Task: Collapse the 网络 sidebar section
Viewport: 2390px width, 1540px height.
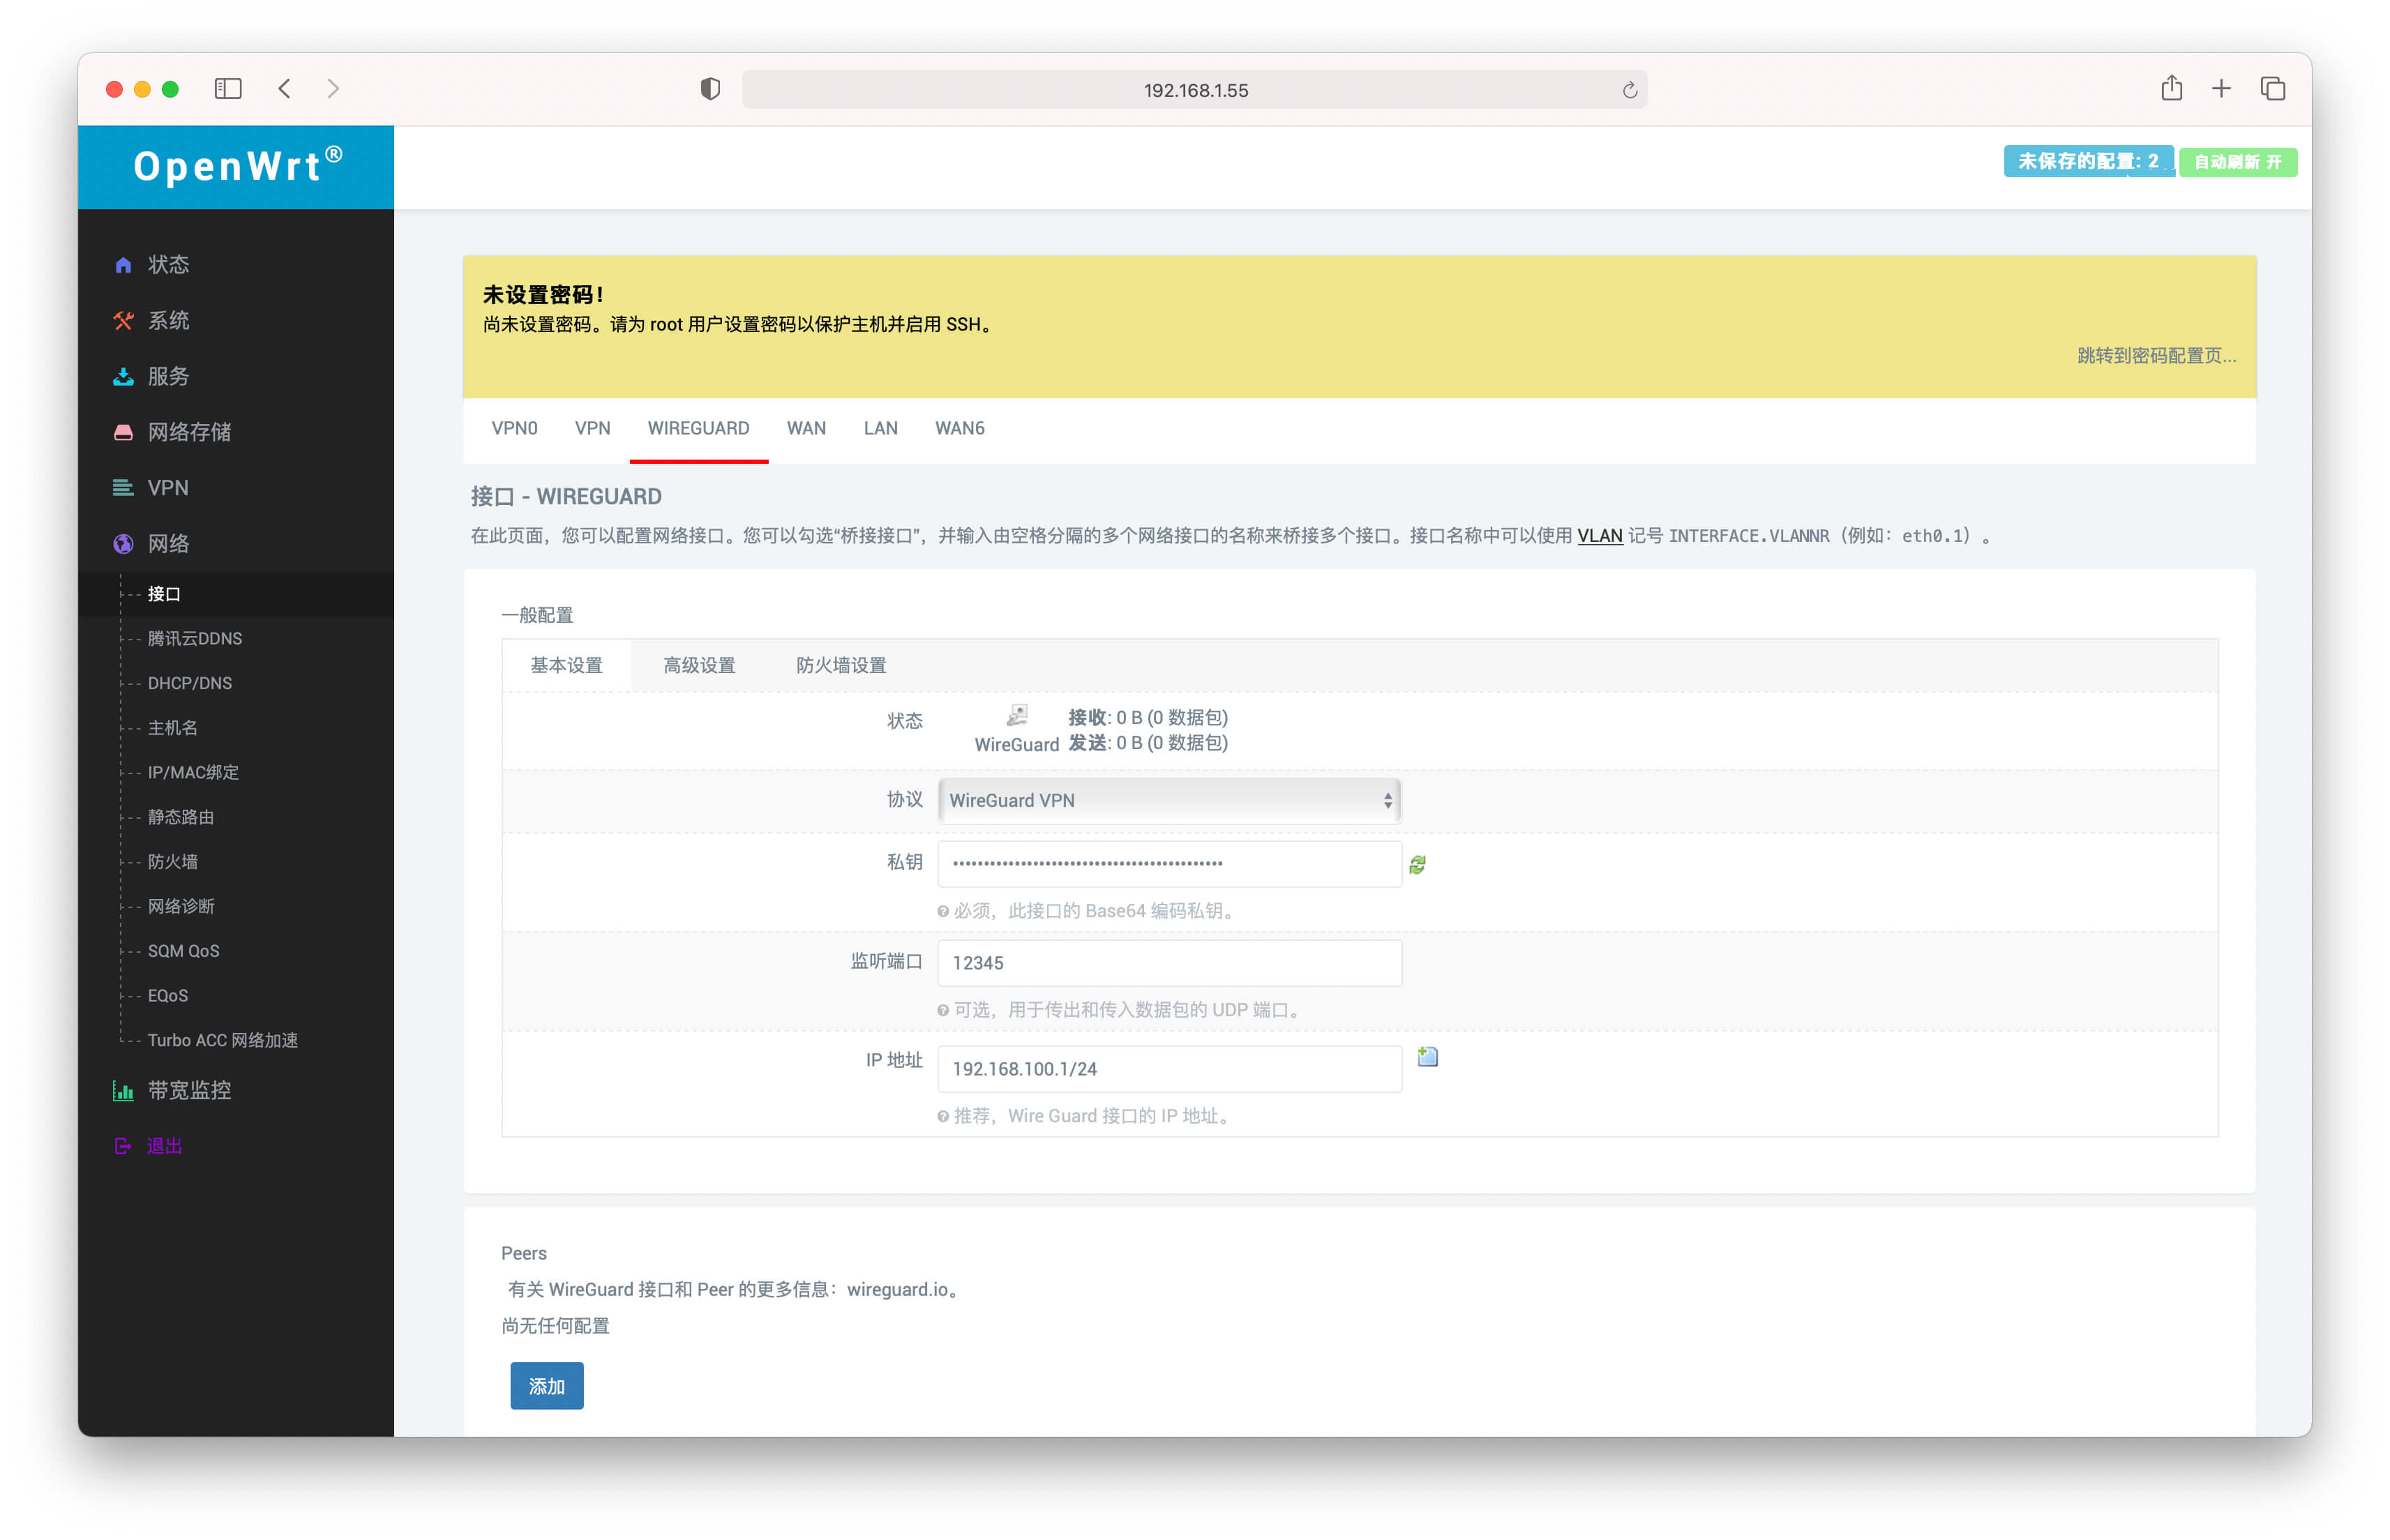Action: click(168, 543)
